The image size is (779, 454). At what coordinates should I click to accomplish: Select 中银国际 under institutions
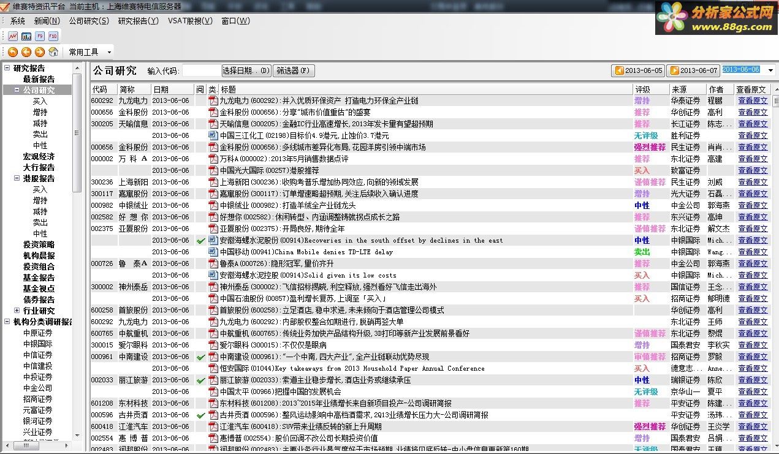click(38, 344)
